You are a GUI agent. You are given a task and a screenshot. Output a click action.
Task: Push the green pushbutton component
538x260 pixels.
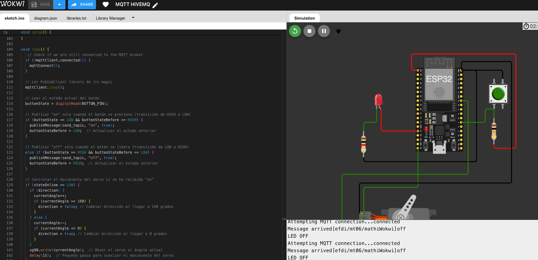[x=498, y=94]
